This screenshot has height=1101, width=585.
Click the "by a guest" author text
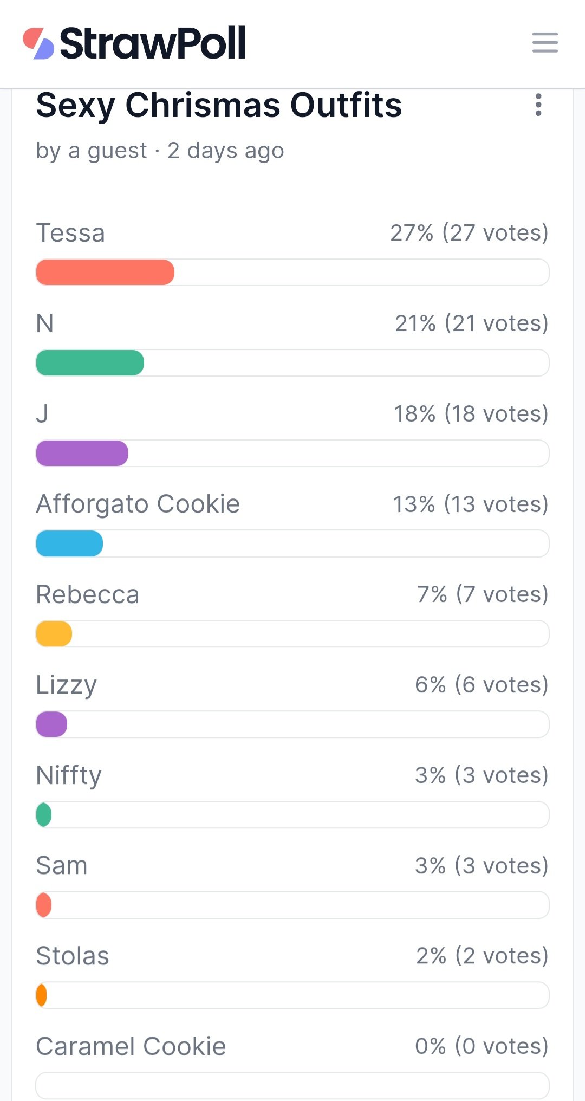pos(91,150)
